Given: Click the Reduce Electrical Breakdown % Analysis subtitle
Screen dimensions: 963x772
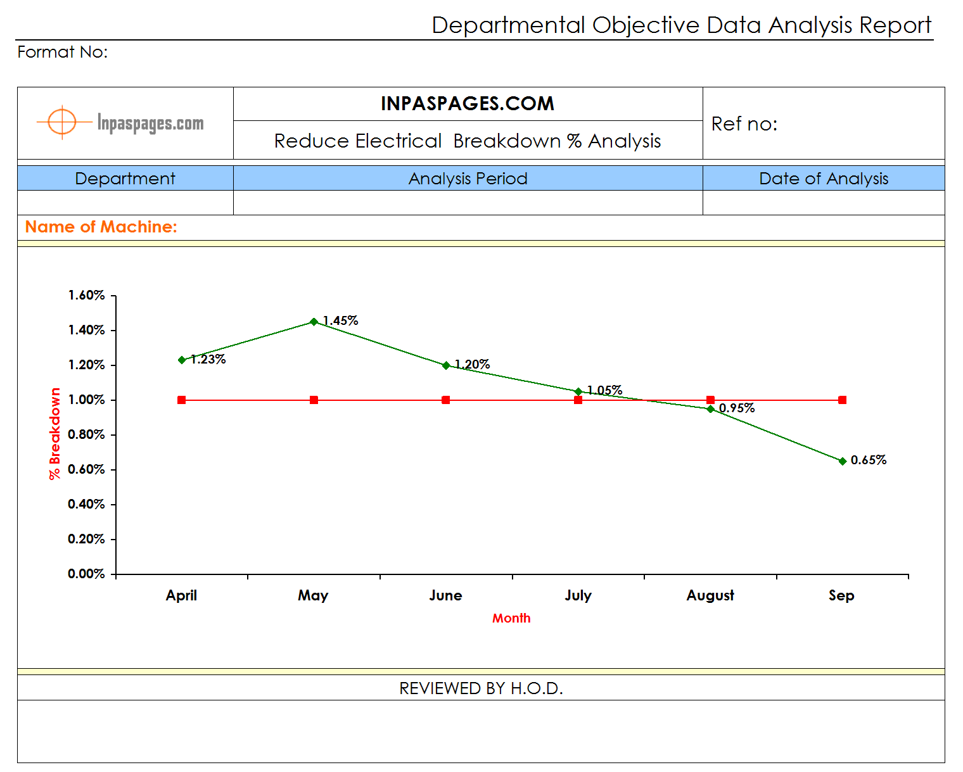Looking at the screenshot, I should point(468,141).
